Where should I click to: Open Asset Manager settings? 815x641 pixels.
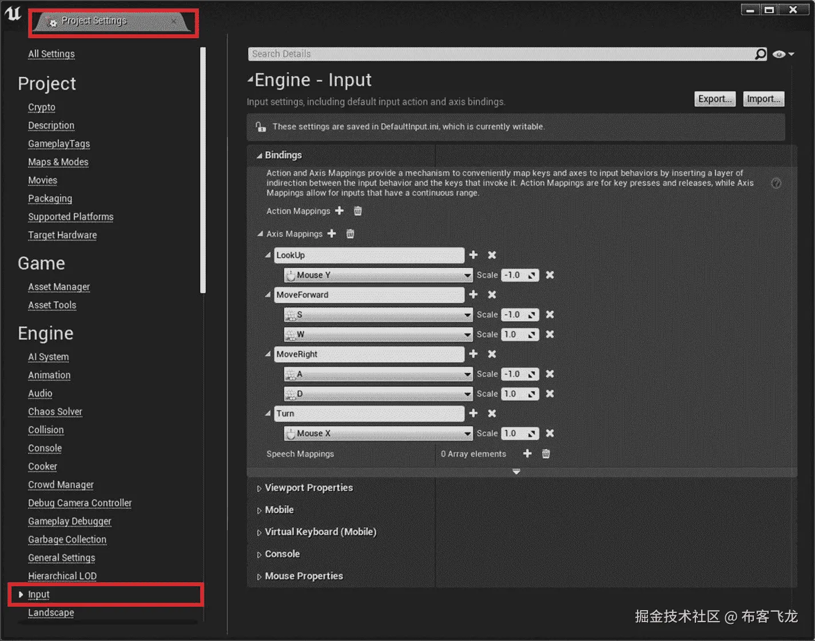tap(59, 287)
